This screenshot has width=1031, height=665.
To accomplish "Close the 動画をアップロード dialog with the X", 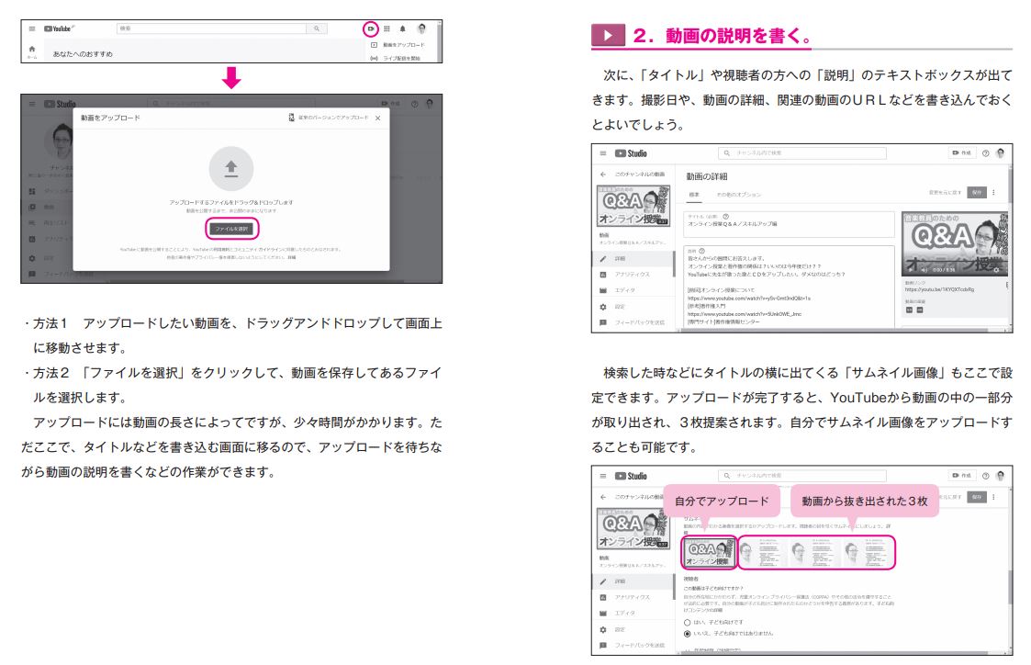I will [x=378, y=118].
